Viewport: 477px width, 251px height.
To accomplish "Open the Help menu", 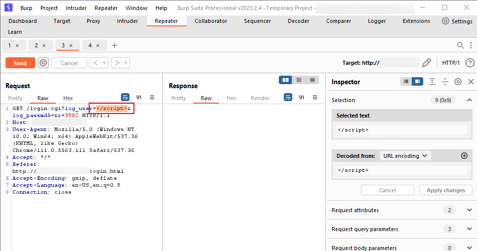I will click(x=161, y=8).
